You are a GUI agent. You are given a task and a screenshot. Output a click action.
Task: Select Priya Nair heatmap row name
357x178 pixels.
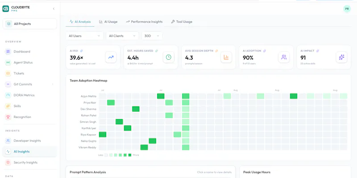(x=90, y=103)
